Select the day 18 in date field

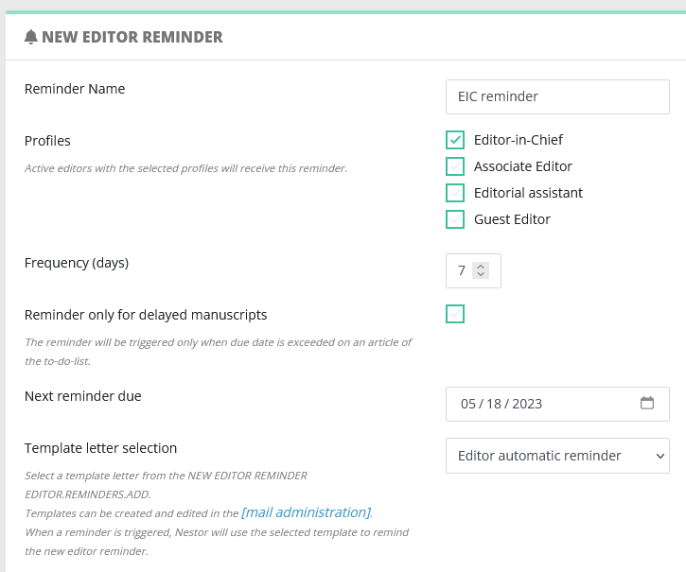click(x=494, y=404)
